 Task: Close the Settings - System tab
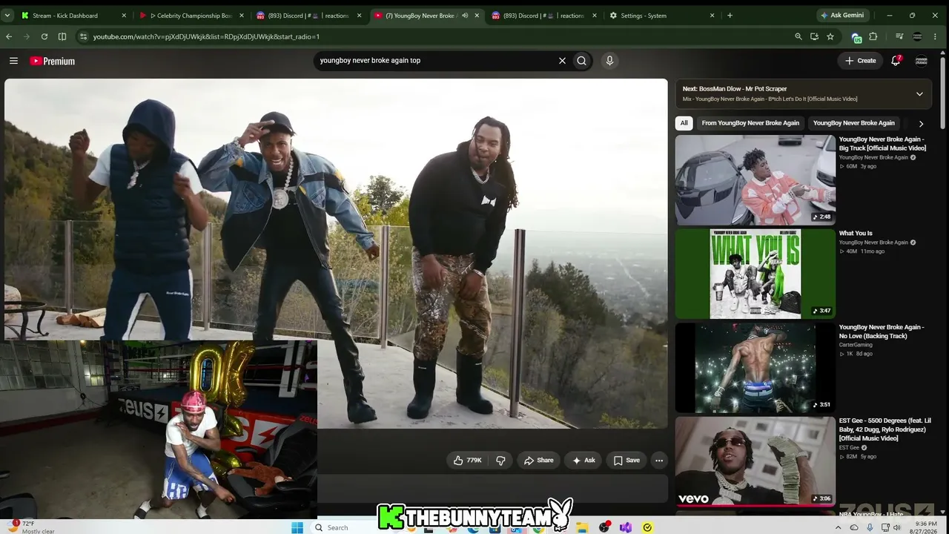pyautogui.click(x=712, y=16)
